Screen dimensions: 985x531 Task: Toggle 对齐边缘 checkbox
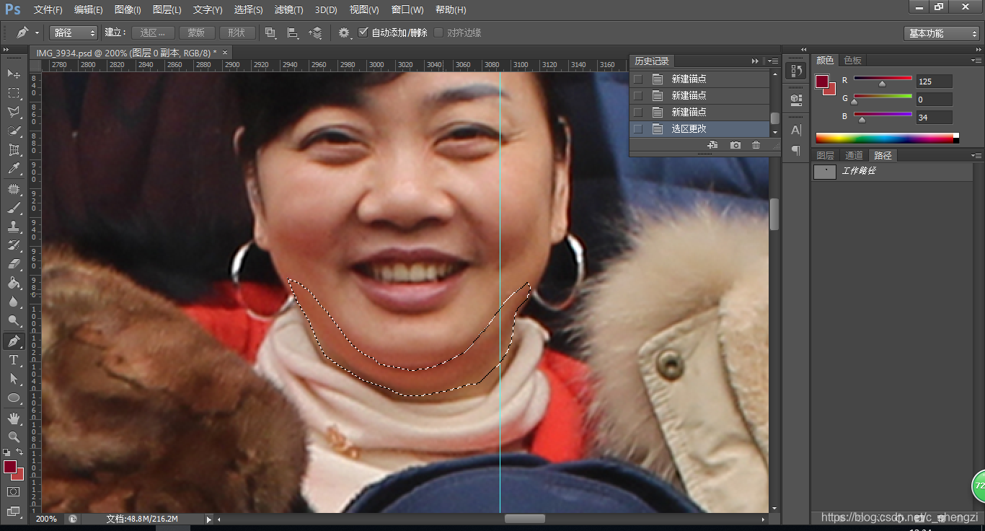click(438, 32)
